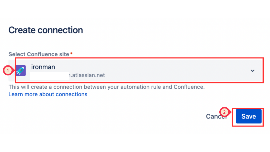The height and width of the screenshot is (152, 270).
Task: Click the numbered step 2 badge
Action: click(x=224, y=112)
